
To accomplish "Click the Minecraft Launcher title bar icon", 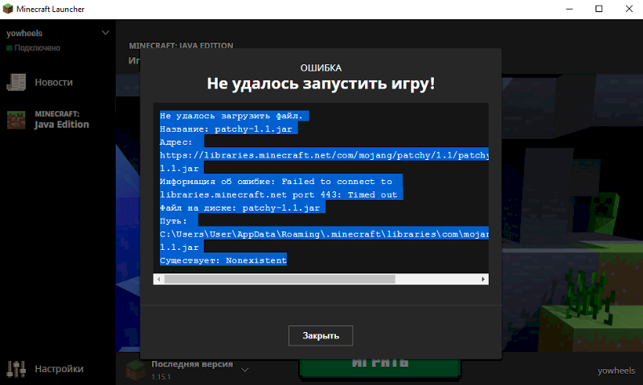I will (8, 9).
